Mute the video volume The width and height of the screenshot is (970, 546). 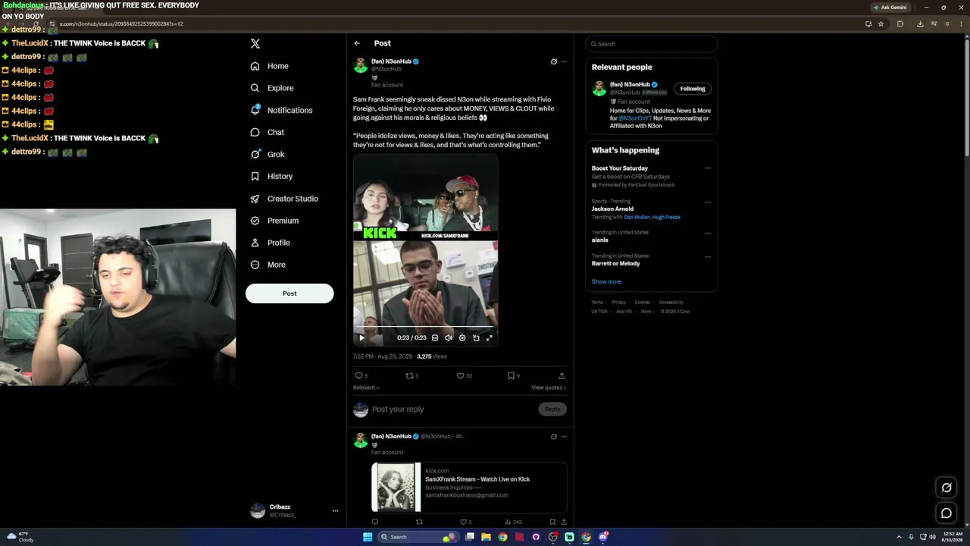pyautogui.click(x=449, y=337)
